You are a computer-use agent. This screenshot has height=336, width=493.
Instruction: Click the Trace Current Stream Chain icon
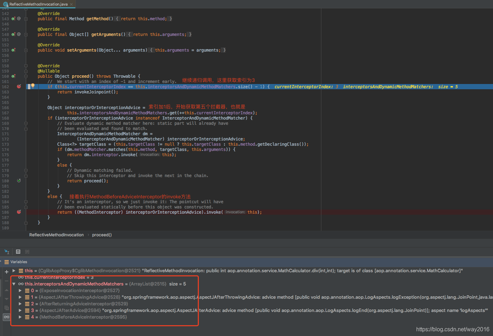27,252
